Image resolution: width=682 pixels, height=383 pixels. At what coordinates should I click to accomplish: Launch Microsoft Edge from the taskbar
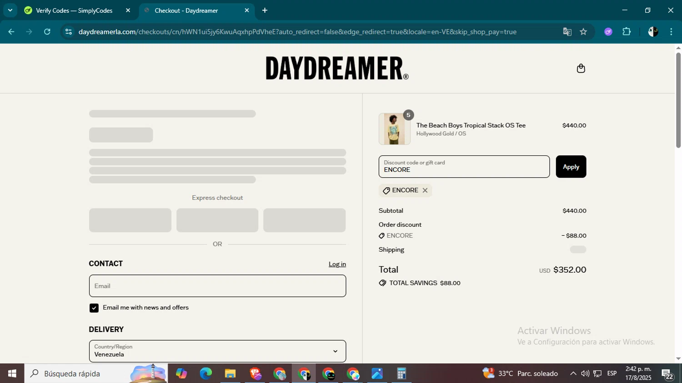pos(206,373)
